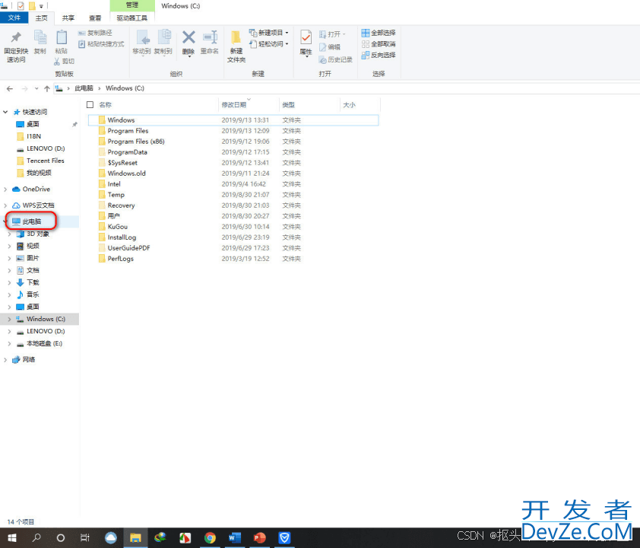The width and height of the screenshot is (640, 548).
Task: Select Tencent Files in Quick access
Action: [x=46, y=161]
